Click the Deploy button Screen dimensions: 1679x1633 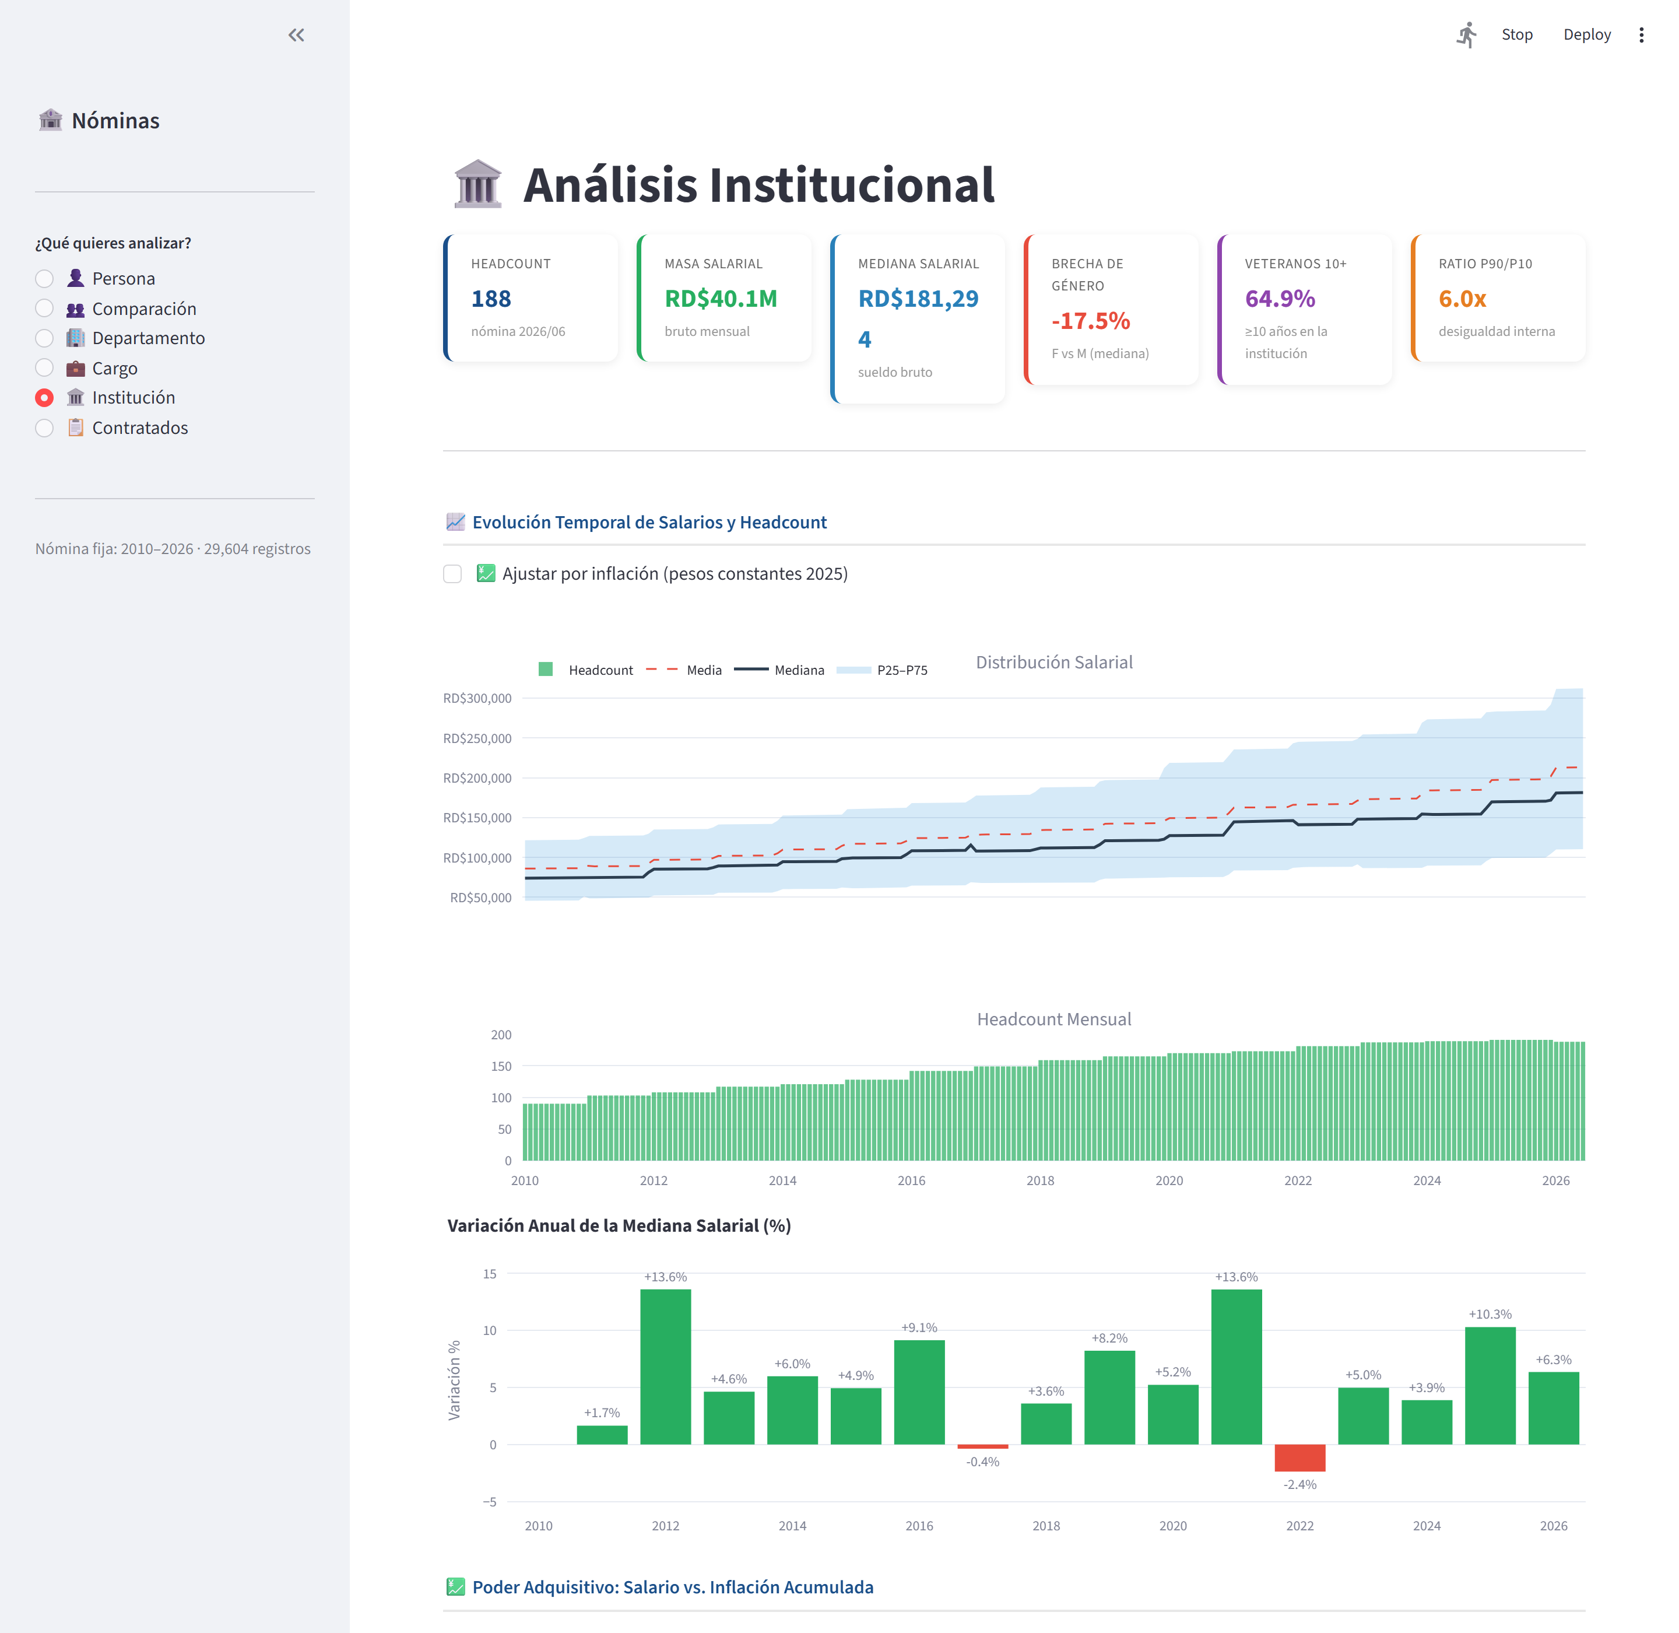point(1586,35)
